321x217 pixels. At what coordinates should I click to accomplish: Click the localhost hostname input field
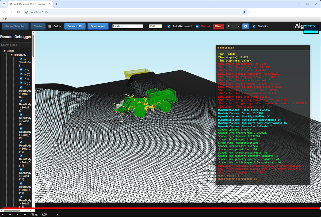coord(128,26)
